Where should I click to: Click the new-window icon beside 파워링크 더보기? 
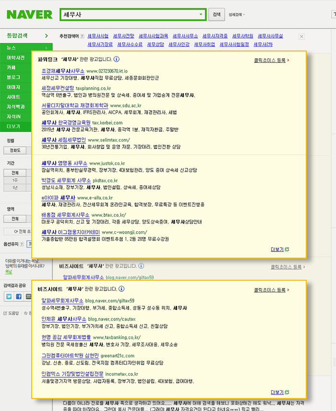(287, 249)
